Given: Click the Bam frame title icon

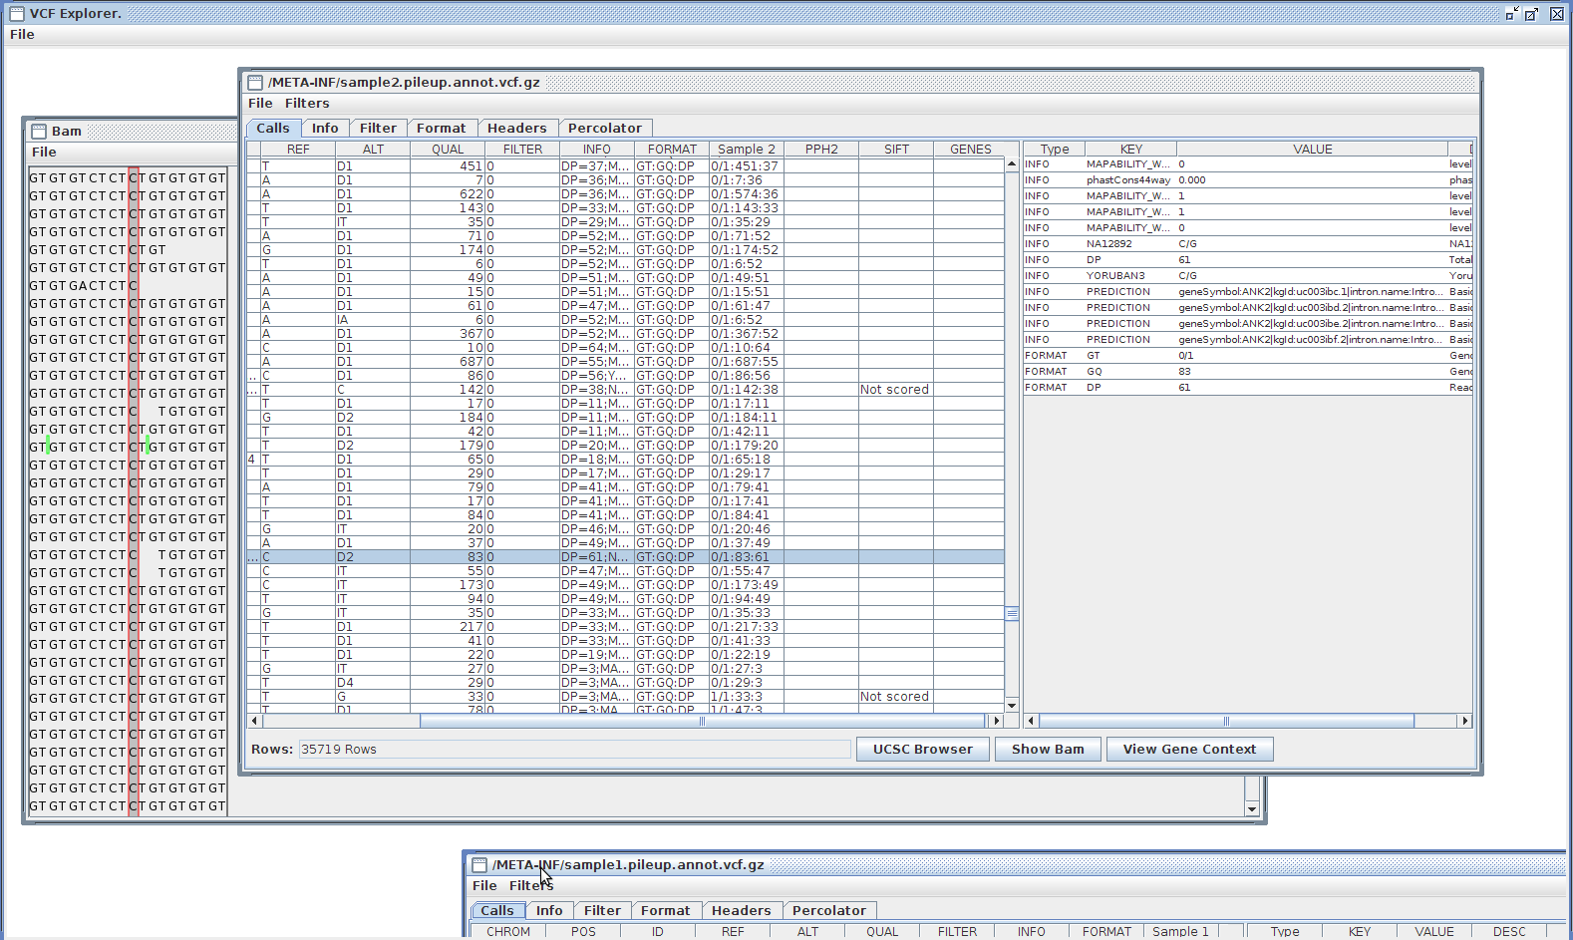Looking at the screenshot, I should (x=39, y=132).
